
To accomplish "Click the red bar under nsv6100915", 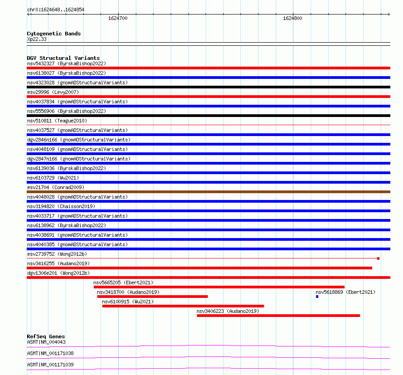I will click(x=183, y=306).
